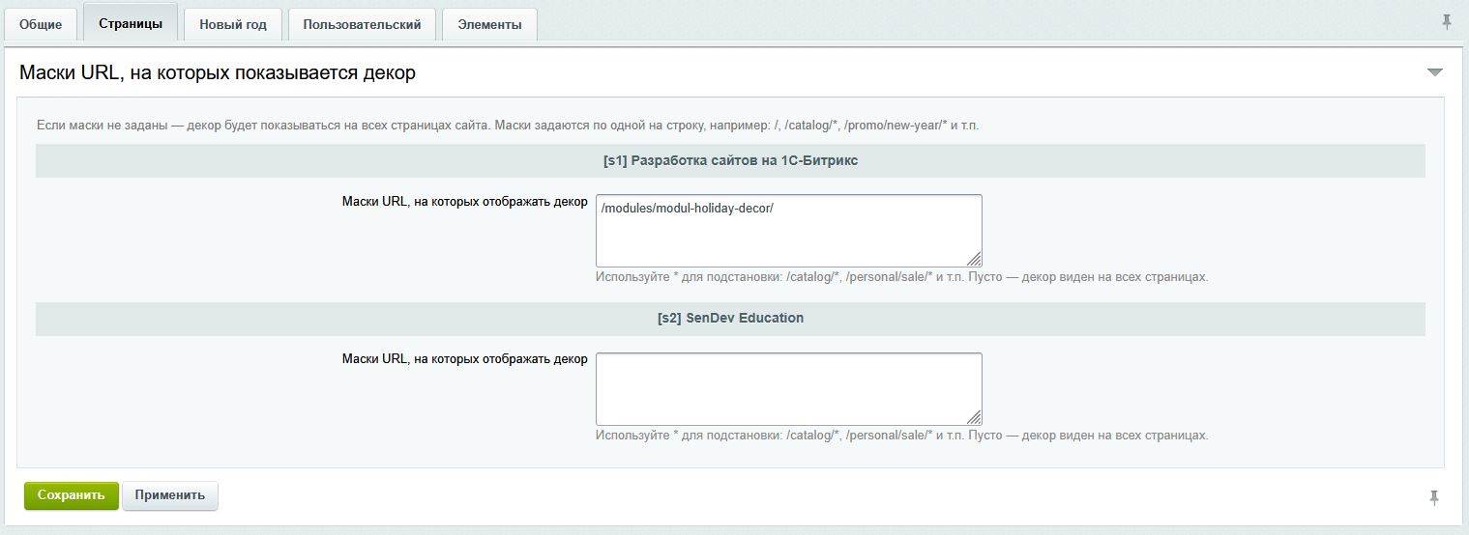
Task: Click the URL mask label in the s1 section
Action: (464, 202)
